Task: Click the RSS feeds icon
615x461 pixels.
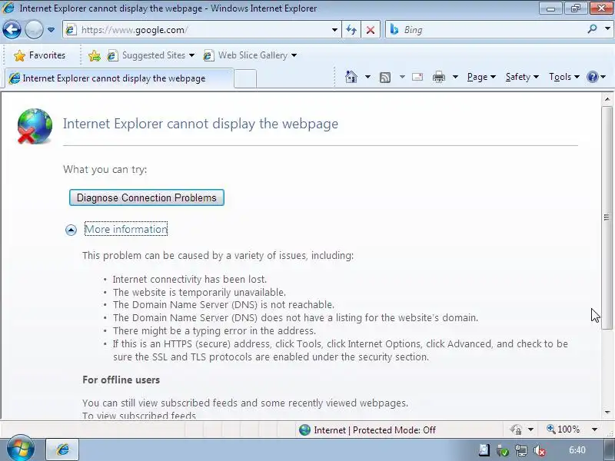Action: [385, 78]
